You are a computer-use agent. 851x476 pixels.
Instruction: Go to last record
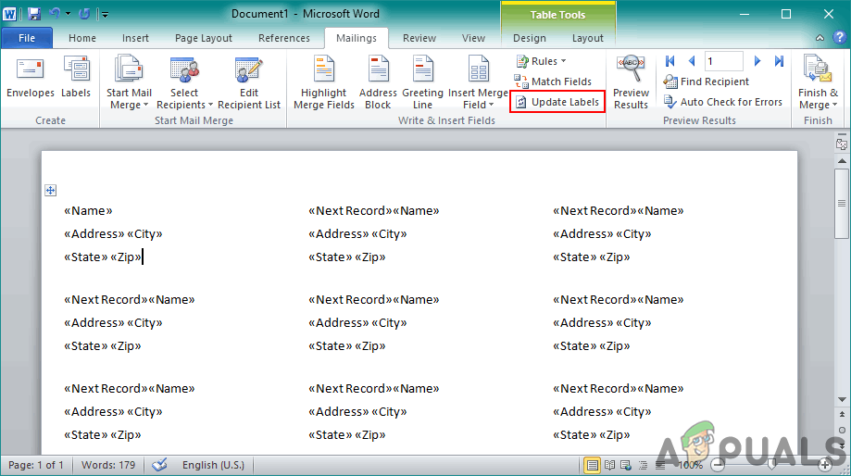point(779,61)
